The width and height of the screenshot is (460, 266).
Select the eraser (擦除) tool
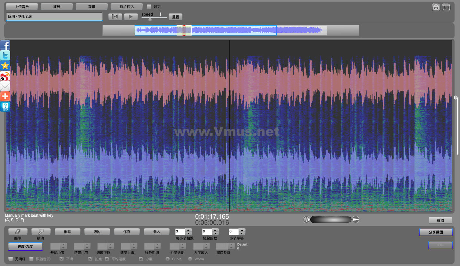click(18, 232)
